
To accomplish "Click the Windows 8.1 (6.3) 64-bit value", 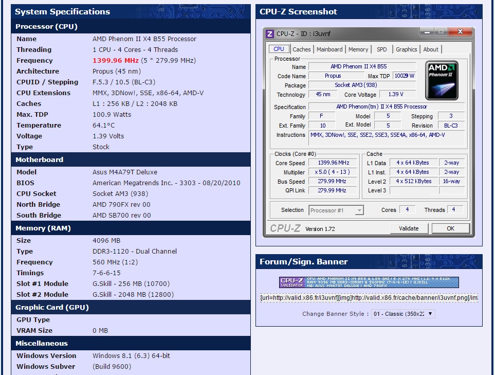I will pos(131,356).
